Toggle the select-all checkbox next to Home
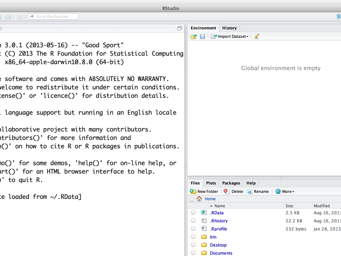 [x=192, y=199]
